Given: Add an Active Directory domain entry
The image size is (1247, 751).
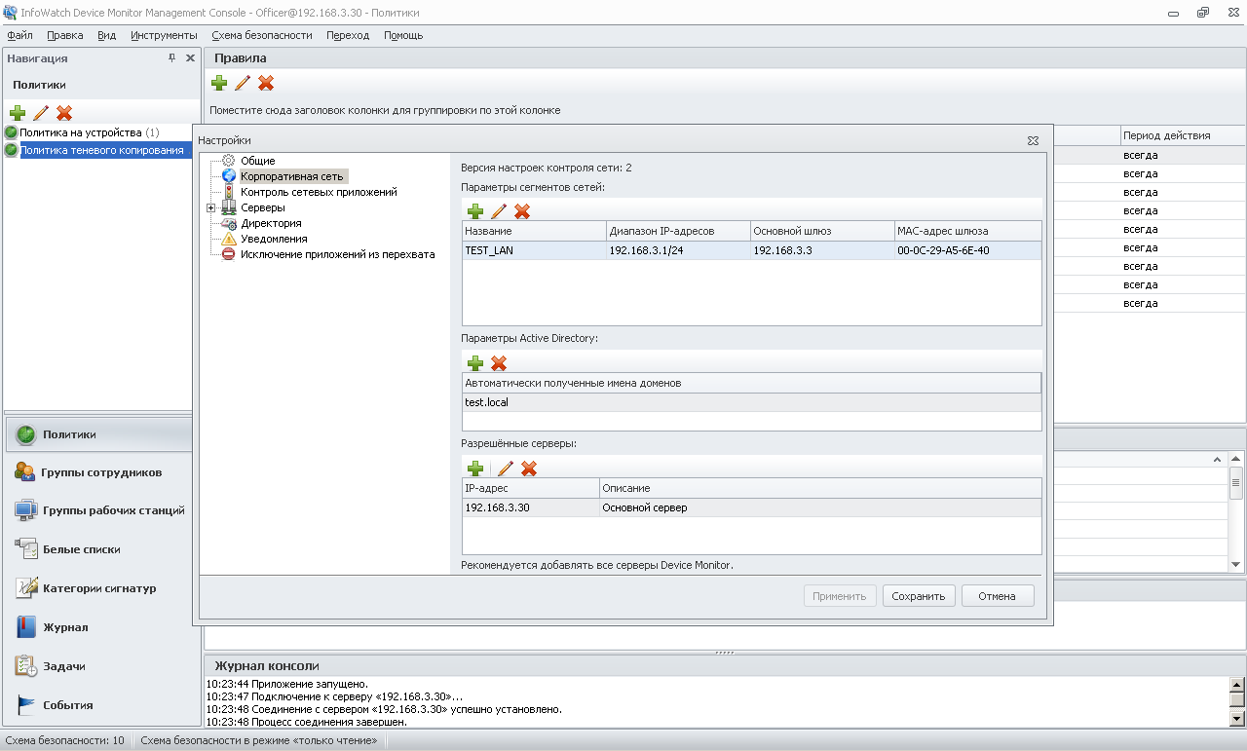Looking at the screenshot, I should [475, 363].
